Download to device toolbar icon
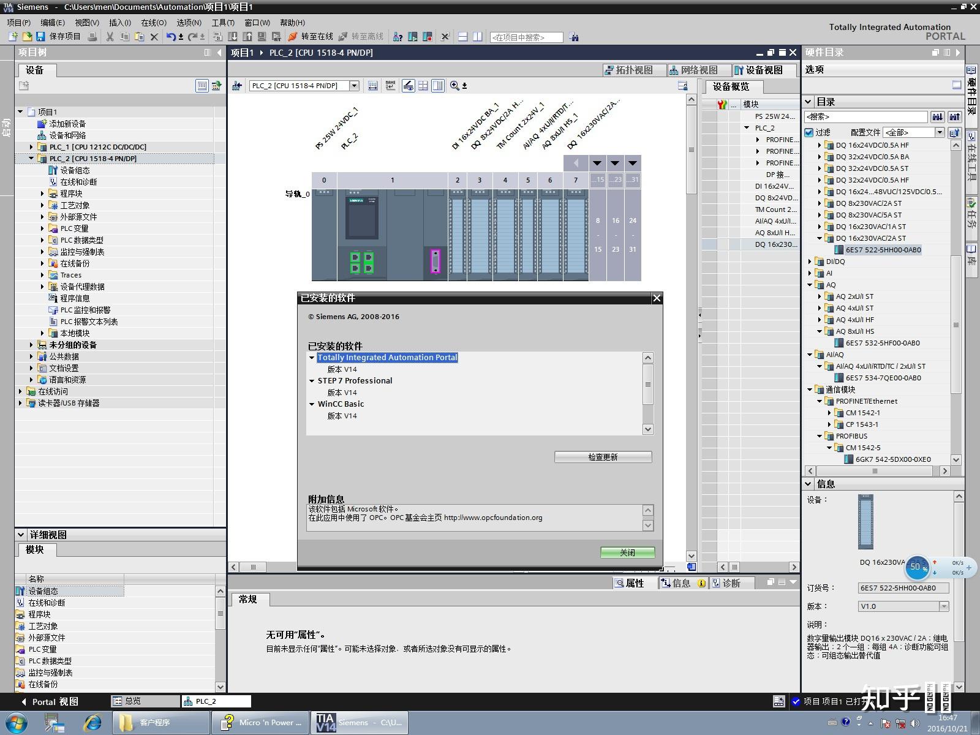 [x=233, y=37]
